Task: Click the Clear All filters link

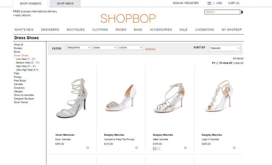Action: click(x=150, y=49)
